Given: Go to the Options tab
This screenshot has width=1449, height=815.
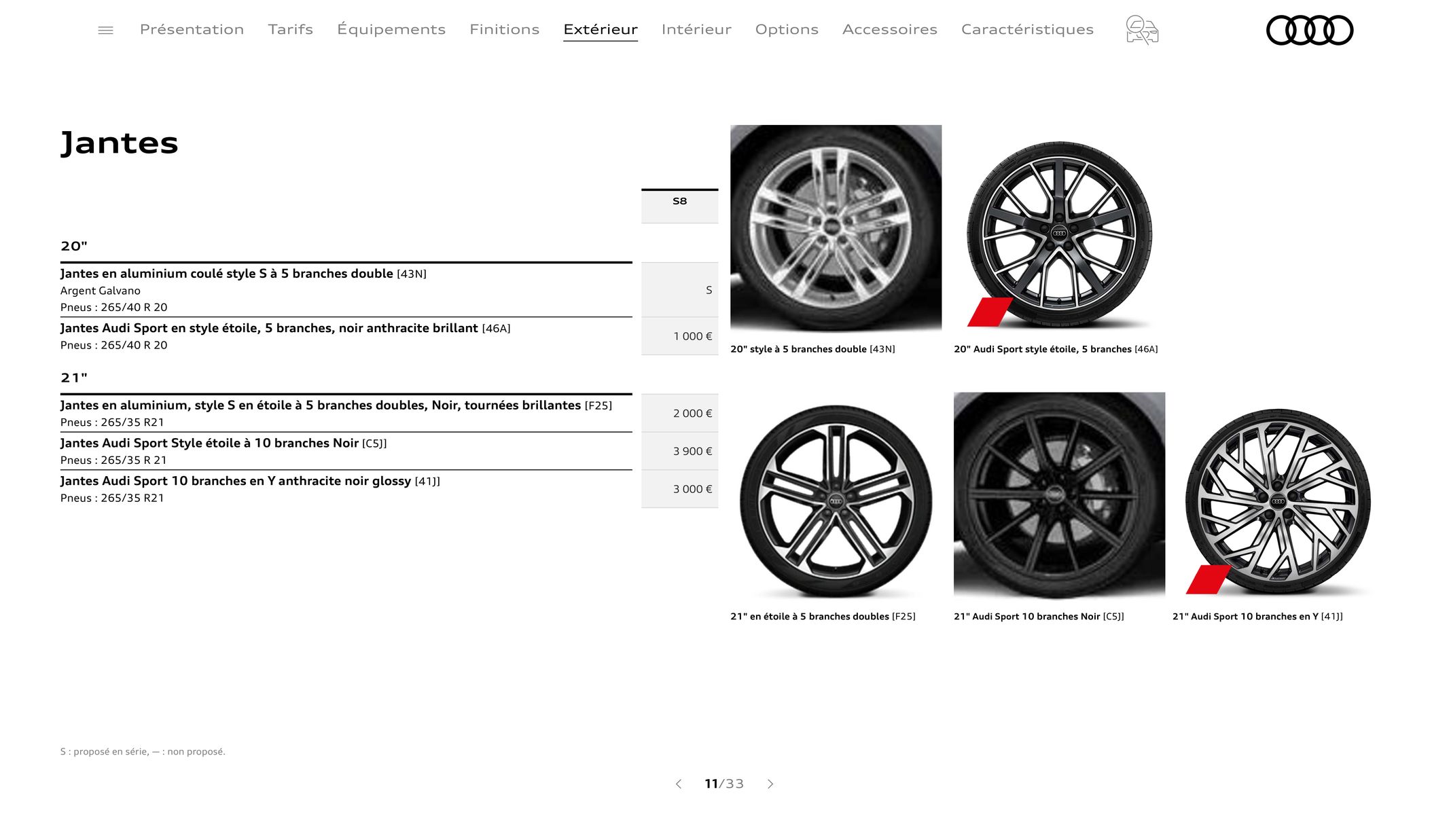Looking at the screenshot, I should click(x=787, y=29).
